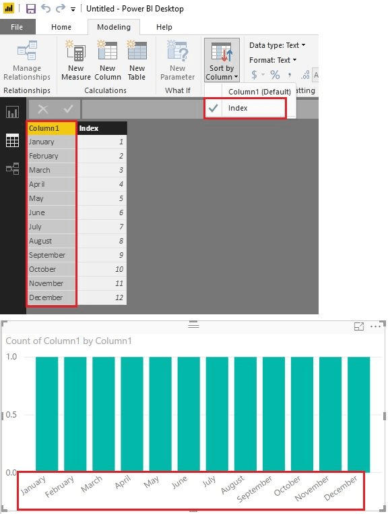Image resolution: width=388 pixels, height=514 pixels.
Task: Commit formula with the checkmark button
Action: tap(68, 109)
